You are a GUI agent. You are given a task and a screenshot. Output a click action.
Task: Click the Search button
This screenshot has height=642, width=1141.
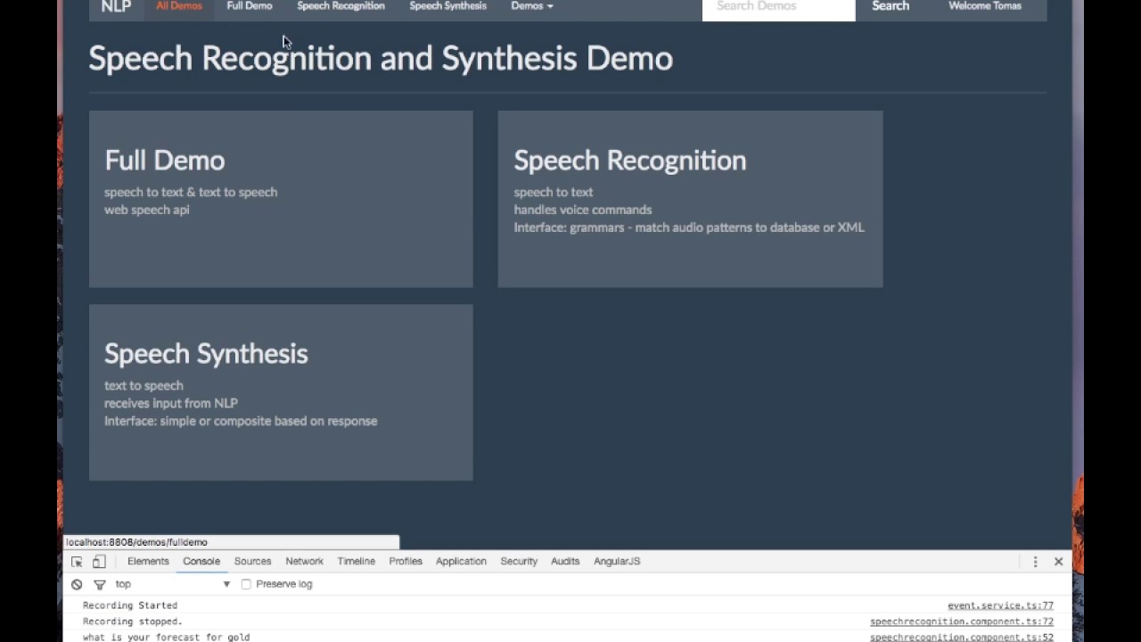pos(891,6)
